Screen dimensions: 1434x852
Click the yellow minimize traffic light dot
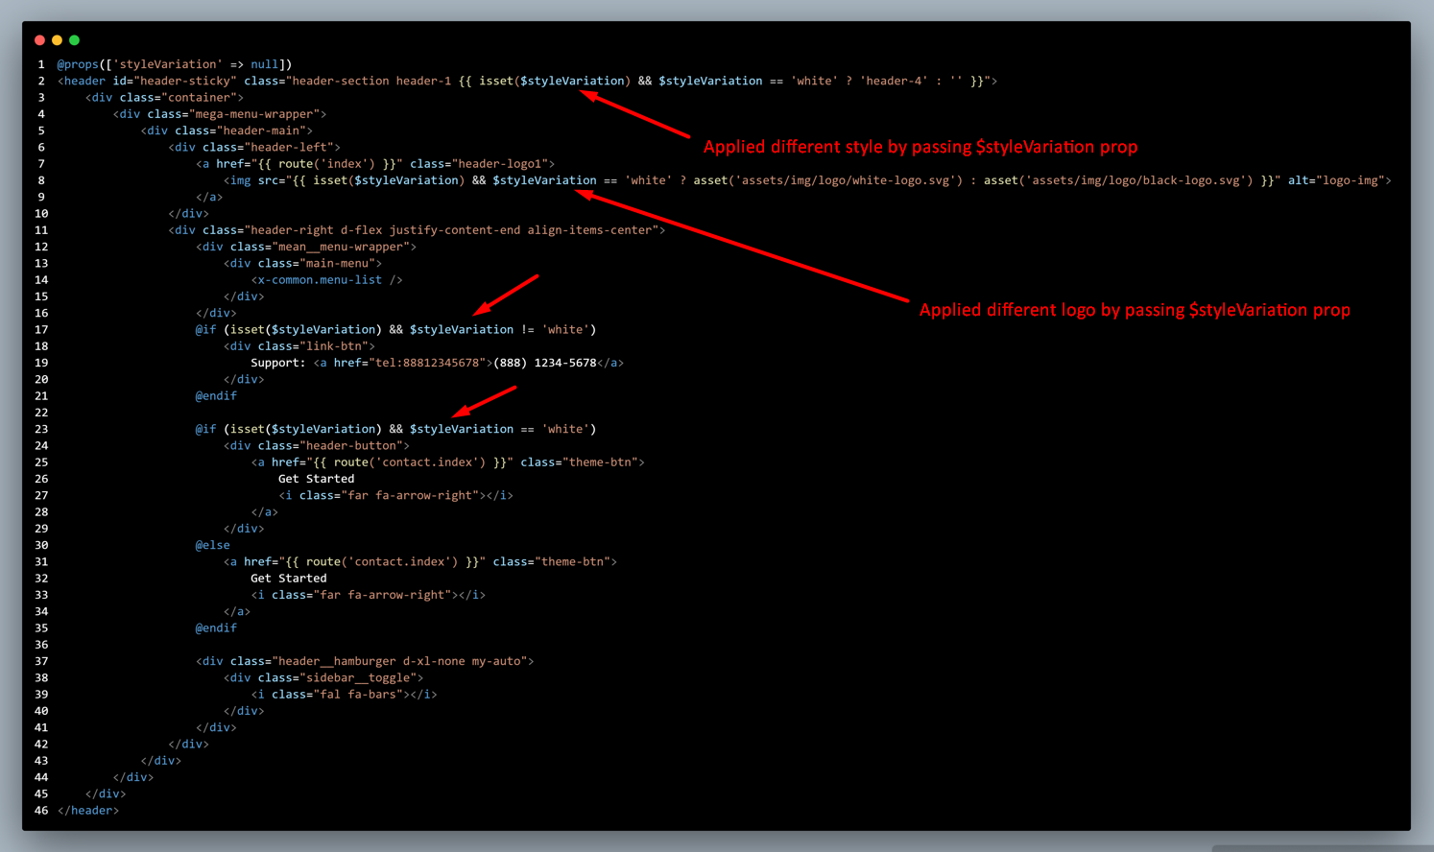(57, 39)
